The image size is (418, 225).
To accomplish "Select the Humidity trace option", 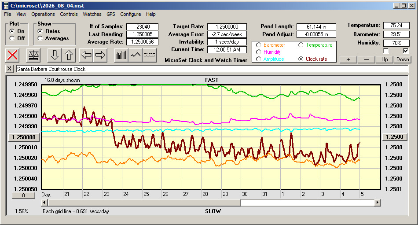I will pos(258,52).
